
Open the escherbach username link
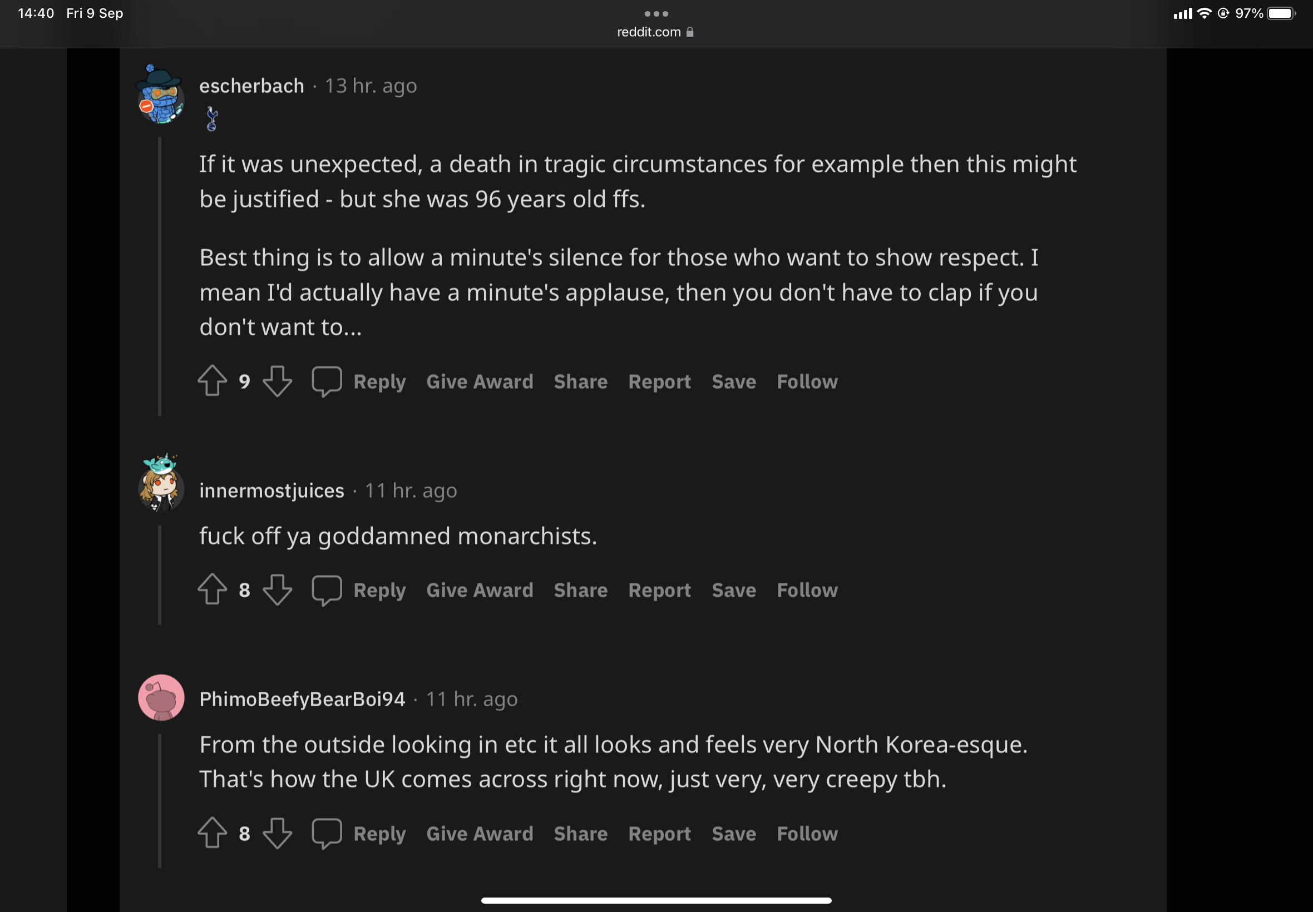click(251, 86)
